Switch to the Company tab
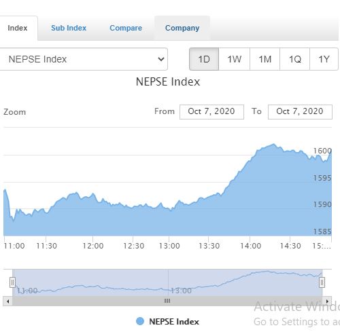 pos(182,28)
